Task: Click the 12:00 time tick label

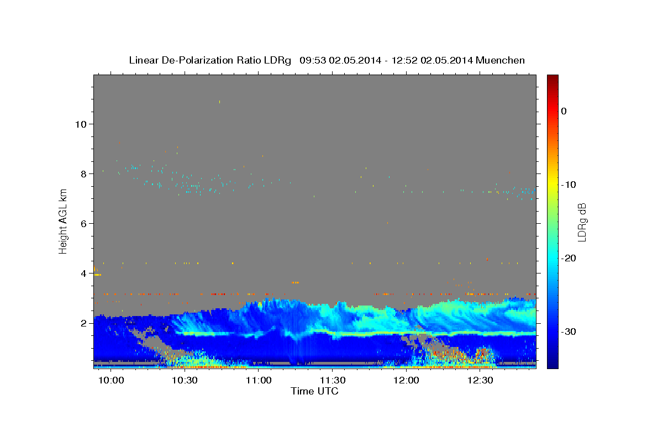Action: click(x=407, y=381)
